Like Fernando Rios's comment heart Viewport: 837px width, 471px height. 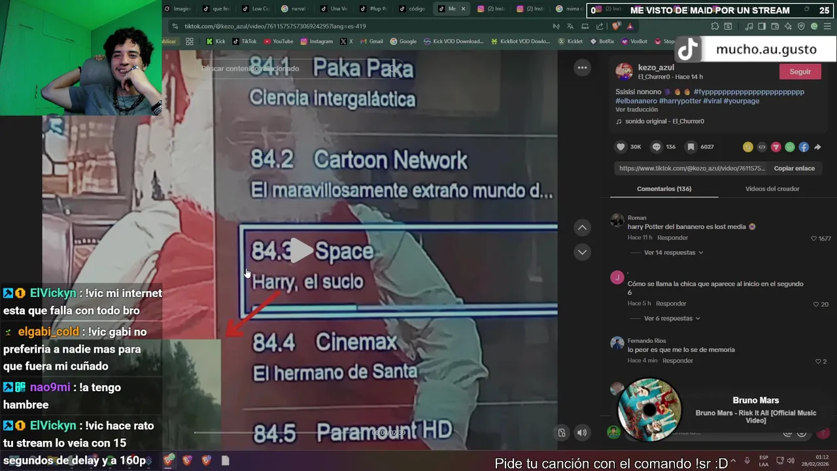(818, 362)
